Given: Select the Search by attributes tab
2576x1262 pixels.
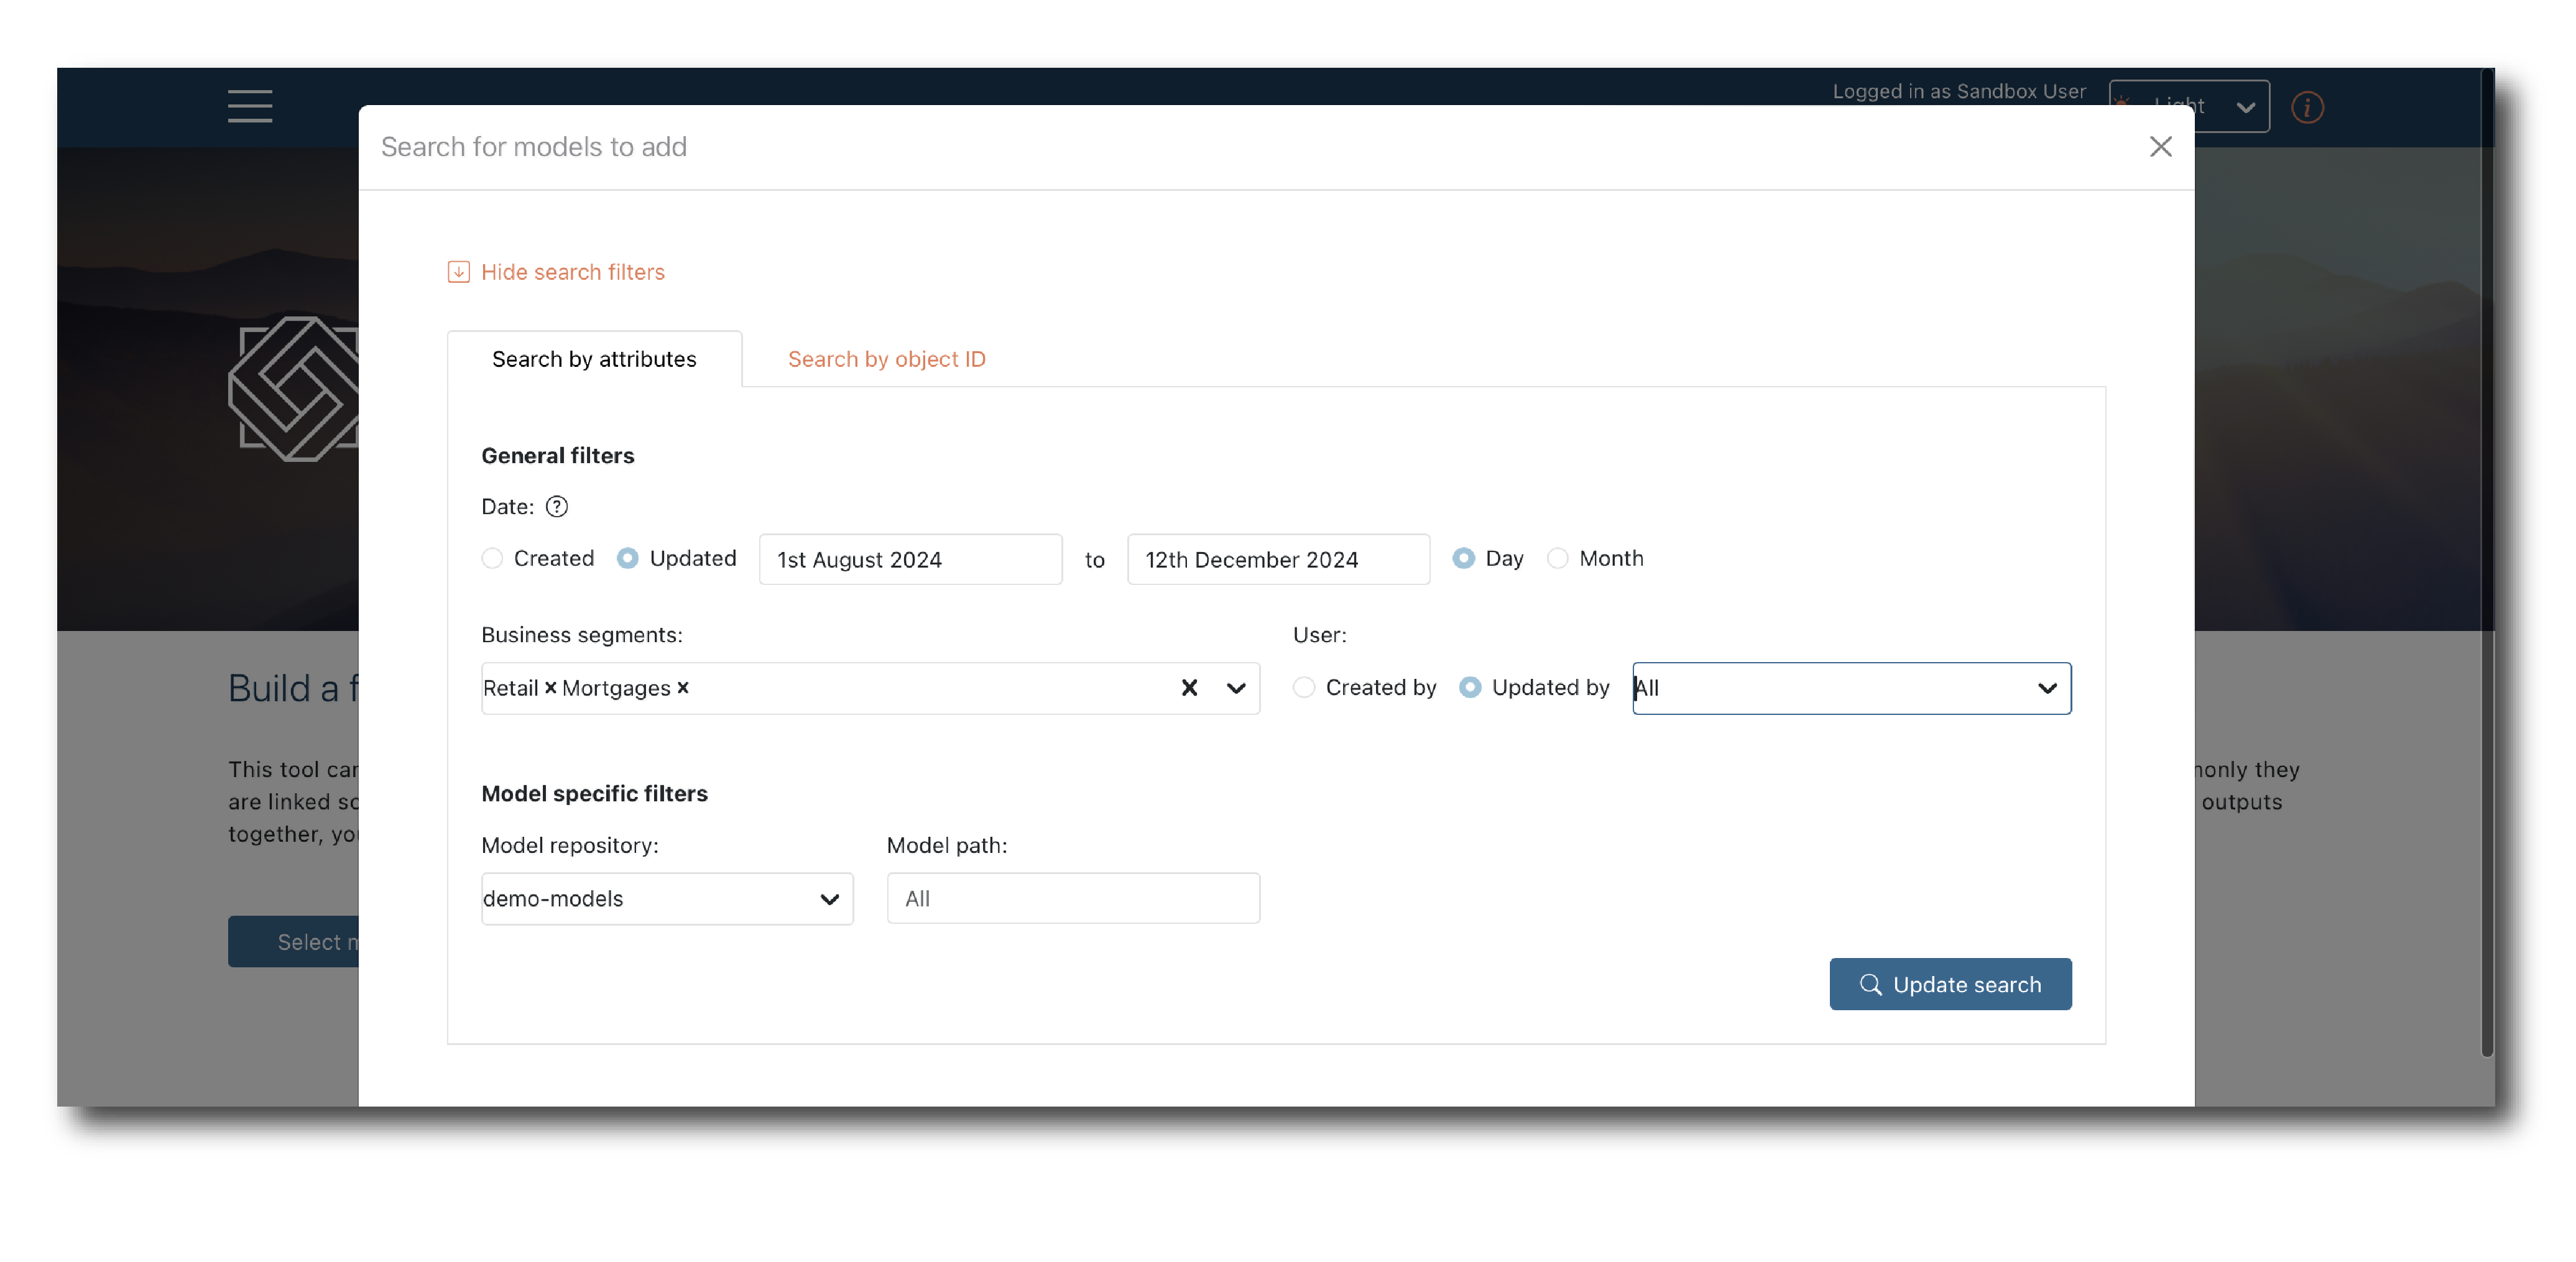Looking at the screenshot, I should (594, 359).
